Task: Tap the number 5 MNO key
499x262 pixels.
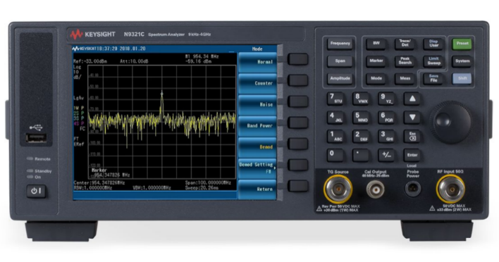Action: pyautogui.click(x=361, y=118)
